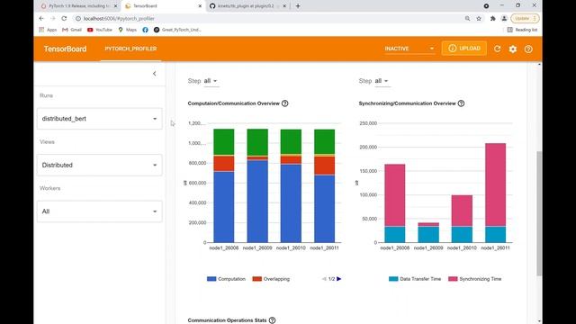Click the page vertical scrollbar thumb
This screenshot has height=324, width=576.
click(x=539, y=213)
